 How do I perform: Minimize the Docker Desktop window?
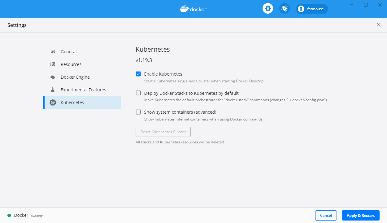coord(352,5)
